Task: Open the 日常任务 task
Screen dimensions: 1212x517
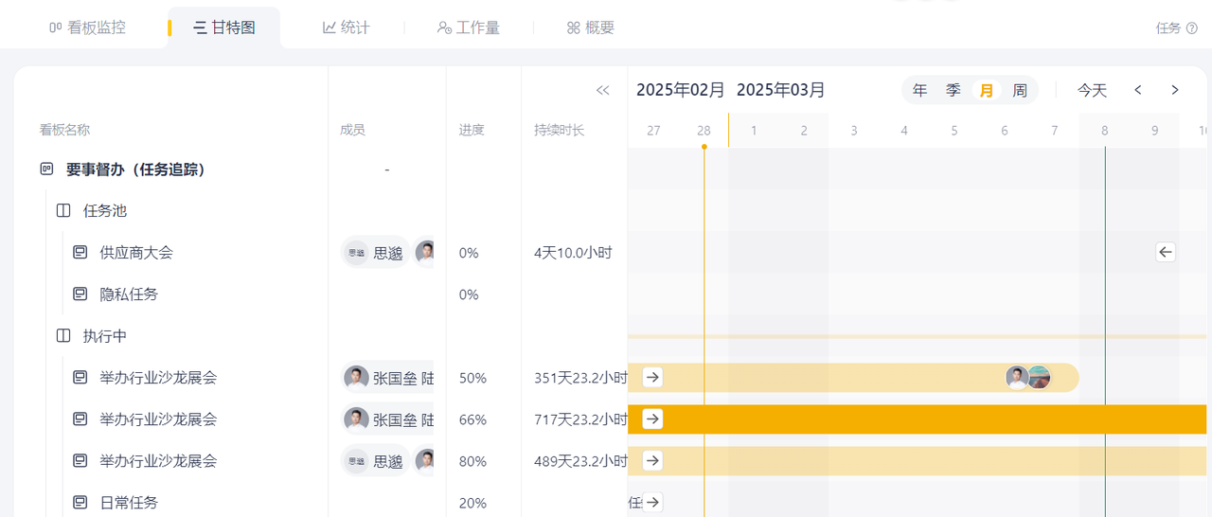Action: [x=129, y=502]
